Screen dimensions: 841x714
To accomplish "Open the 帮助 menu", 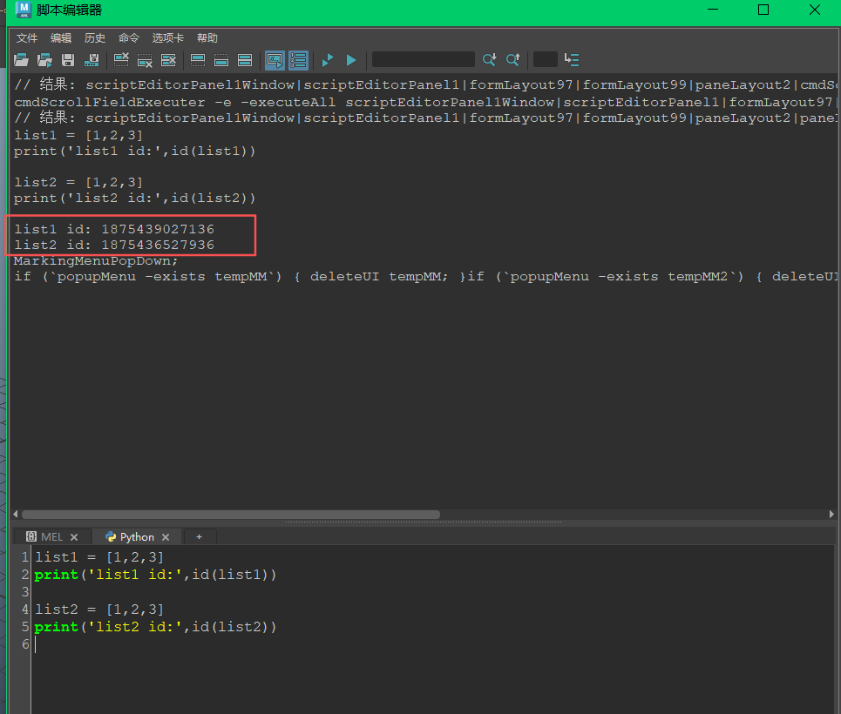I will (207, 38).
